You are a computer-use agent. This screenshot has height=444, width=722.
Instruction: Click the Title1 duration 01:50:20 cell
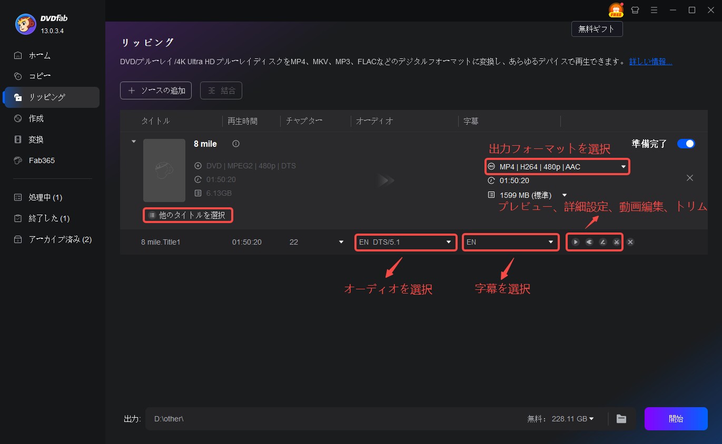pos(246,242)
